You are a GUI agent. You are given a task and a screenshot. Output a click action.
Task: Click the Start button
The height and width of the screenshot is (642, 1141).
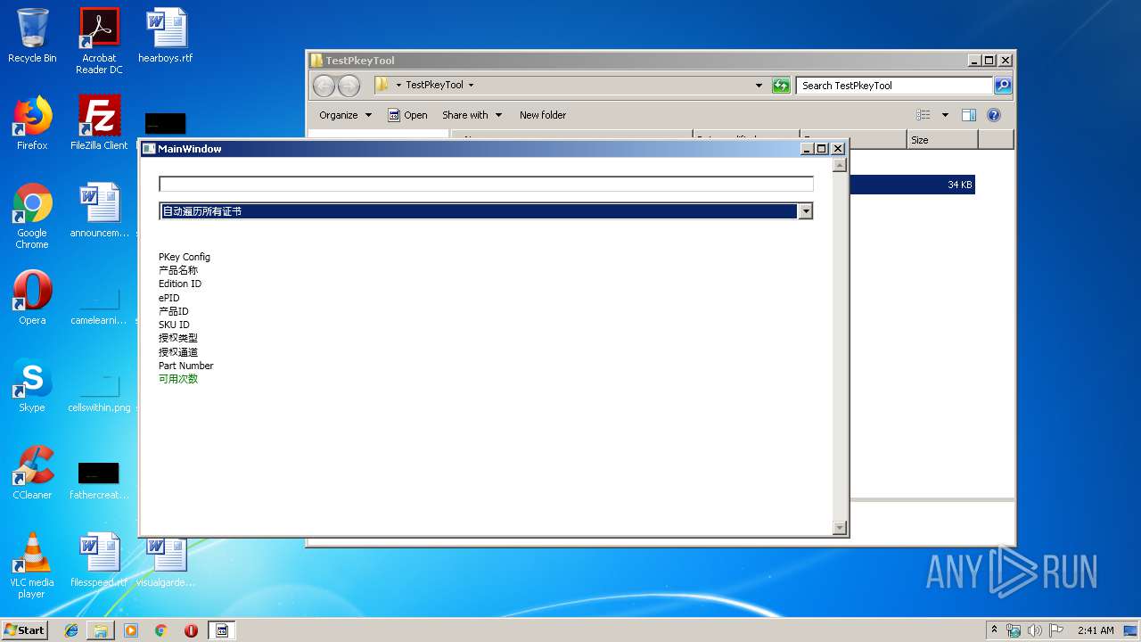(x=25, y=630)
